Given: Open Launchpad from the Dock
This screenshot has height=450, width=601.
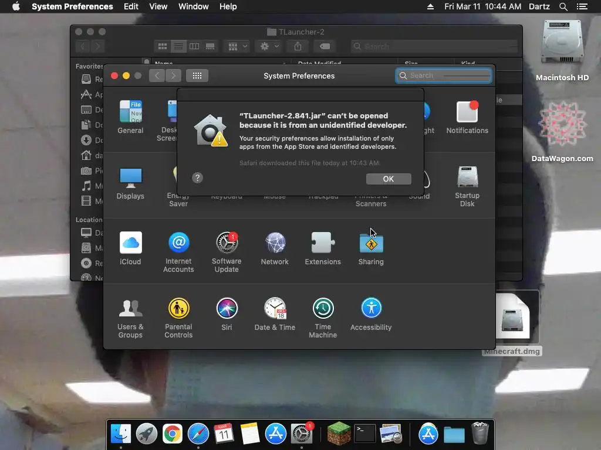Looking at the screenshot, I should click(x=146, y=434).
